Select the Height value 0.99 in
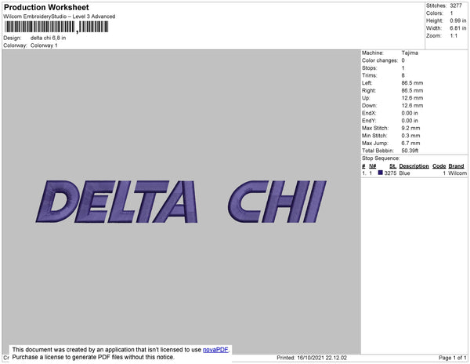The width and height of the screenshot is (470, 364). pyautogui.click(x=458, y=20)
